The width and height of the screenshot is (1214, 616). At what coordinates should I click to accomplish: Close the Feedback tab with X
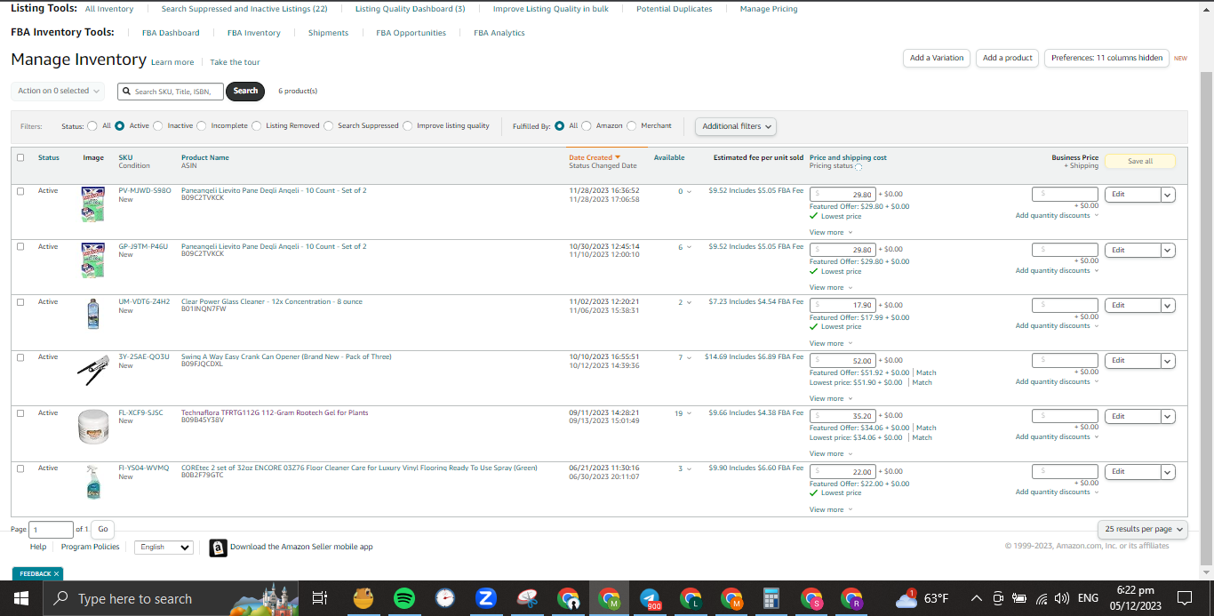click(x=56, y=573)
